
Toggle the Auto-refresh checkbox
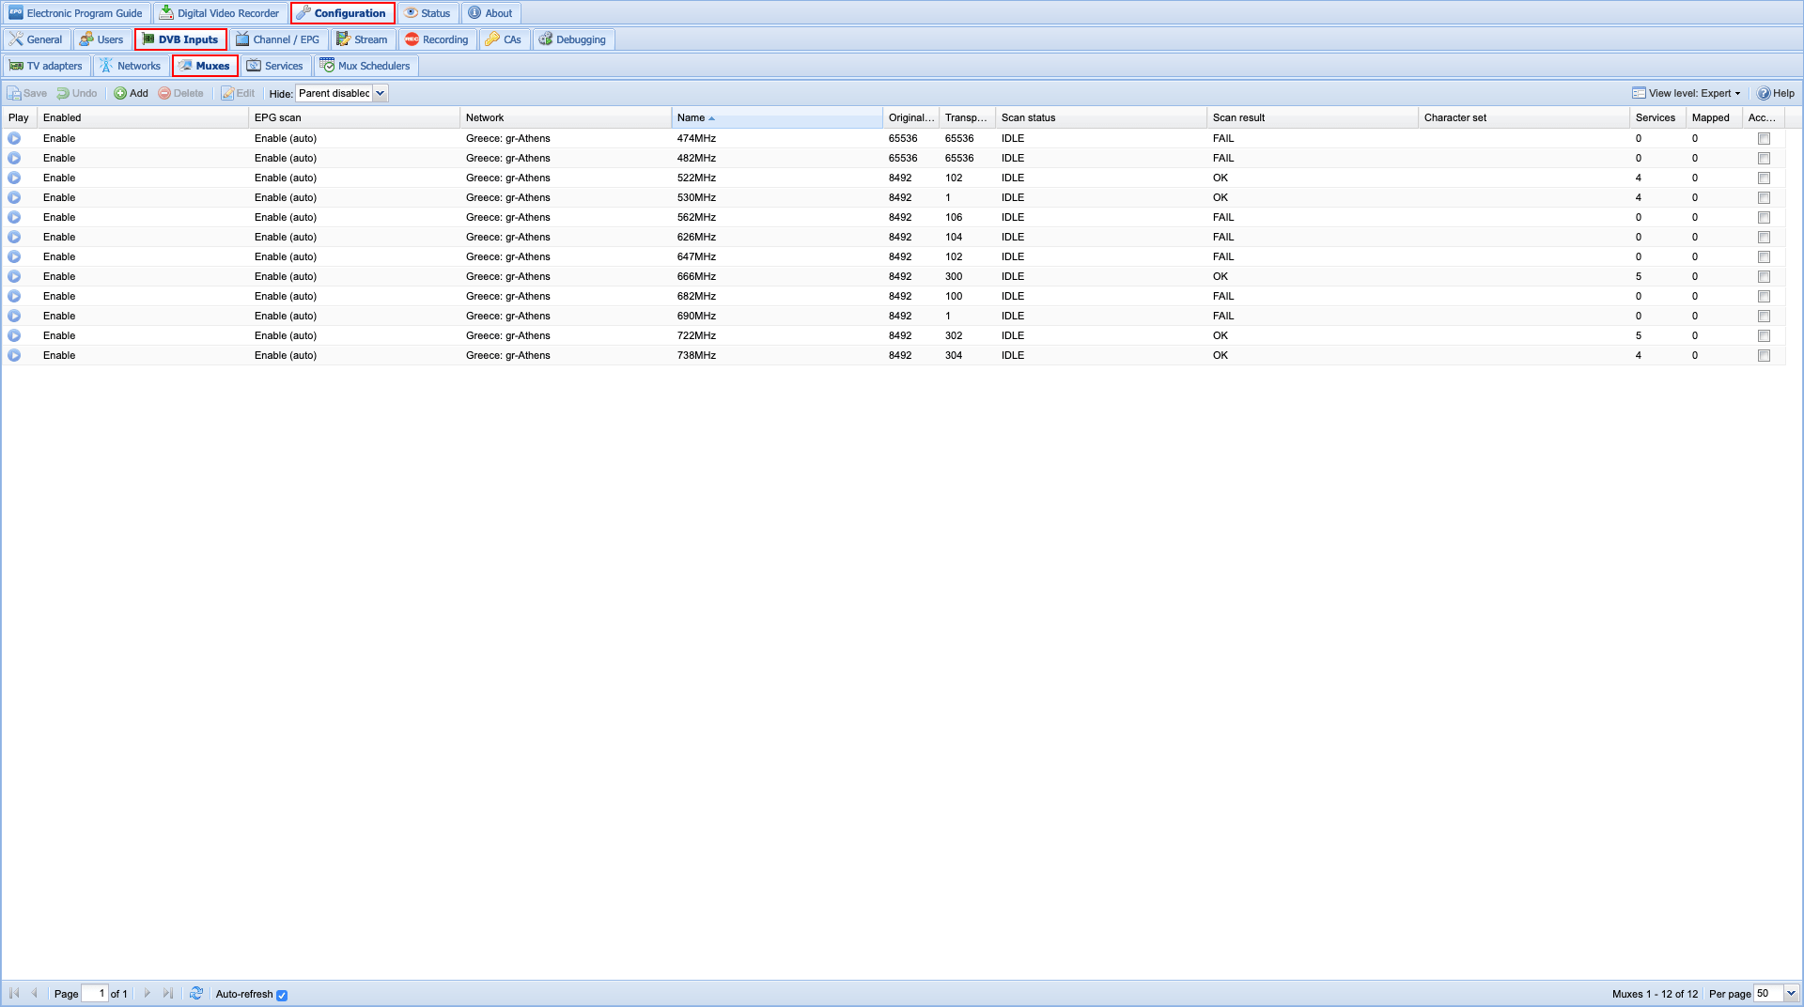[282, 995]
